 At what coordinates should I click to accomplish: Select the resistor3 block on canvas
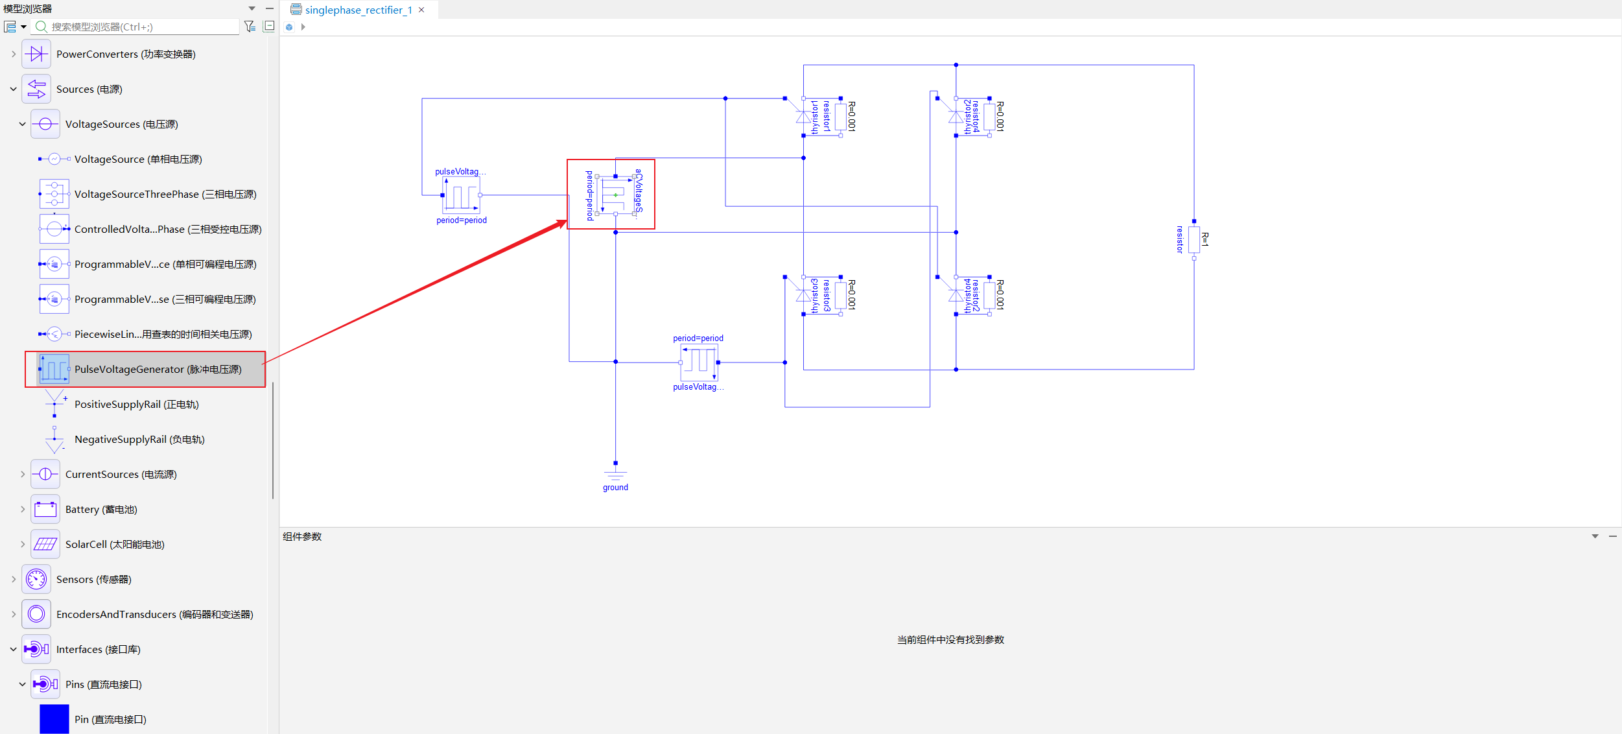(x=841, y=296)
